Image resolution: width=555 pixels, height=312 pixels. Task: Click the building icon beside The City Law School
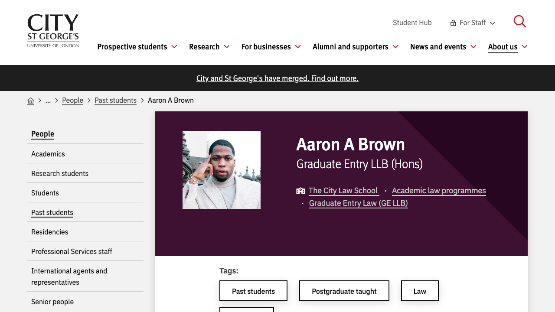[x=300, y=190]
